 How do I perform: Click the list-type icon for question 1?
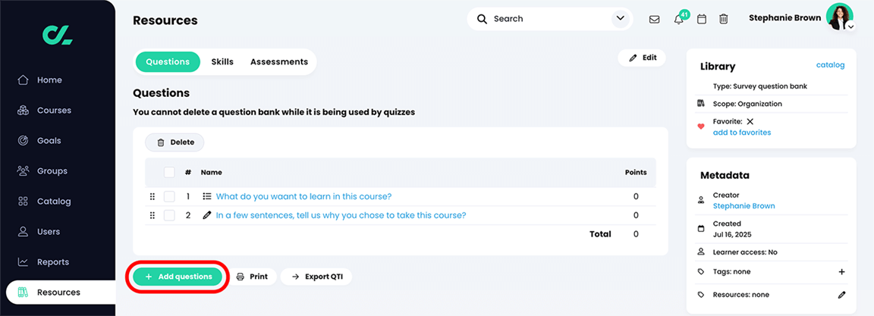click(x=207, y=196)
